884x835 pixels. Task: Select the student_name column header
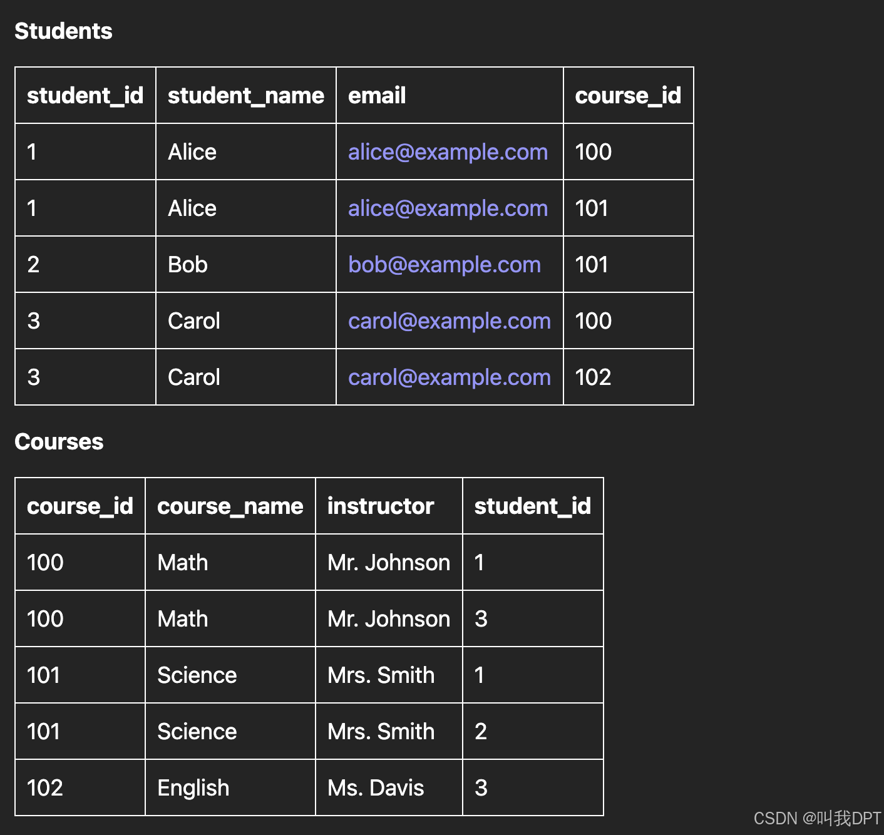(245, 96)
